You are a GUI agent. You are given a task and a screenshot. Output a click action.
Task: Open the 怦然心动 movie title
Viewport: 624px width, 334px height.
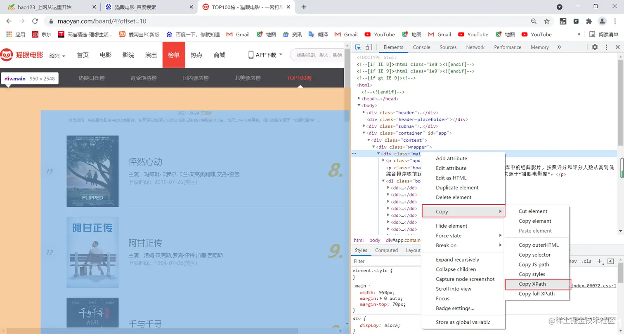(145, 162)
